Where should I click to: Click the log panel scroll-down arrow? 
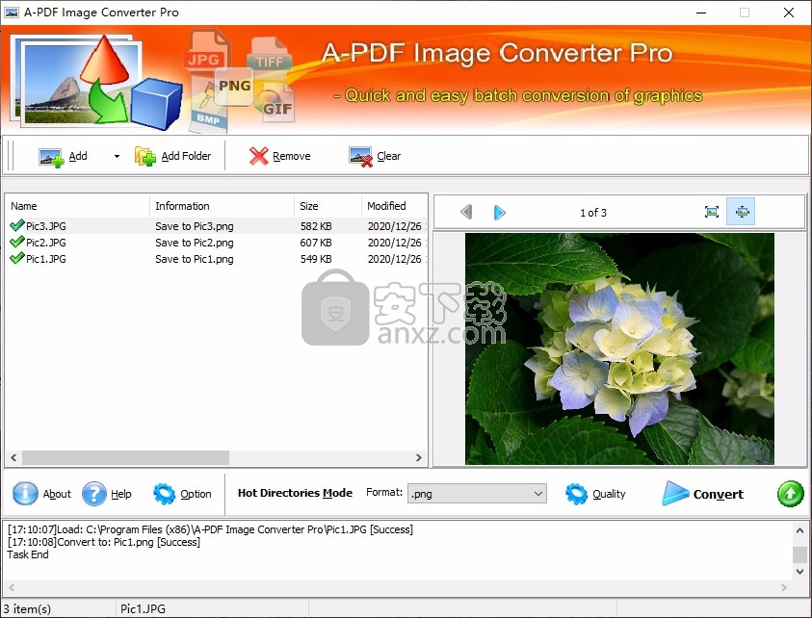[799, 572]
